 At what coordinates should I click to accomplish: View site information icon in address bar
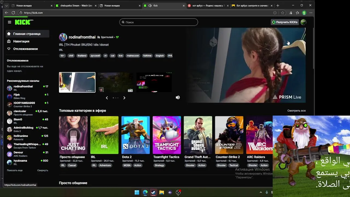click(21, 13)
